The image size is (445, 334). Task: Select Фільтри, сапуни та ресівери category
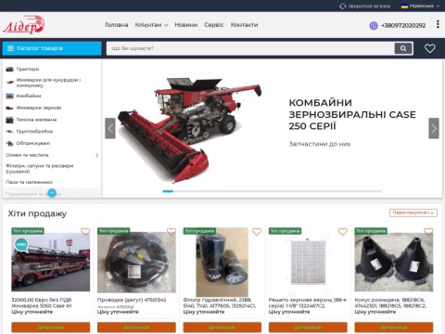(x=40, y=168)
